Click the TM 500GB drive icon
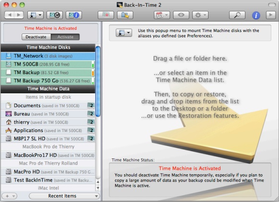The image size is (279, 202). coord(8,64)
